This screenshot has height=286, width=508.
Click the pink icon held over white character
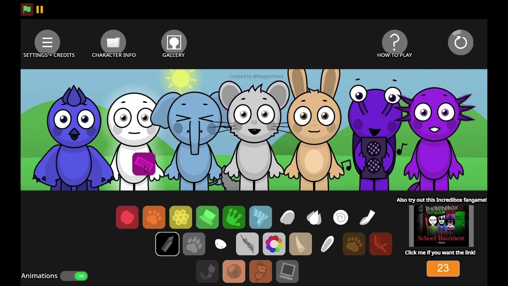coord(144,164)
